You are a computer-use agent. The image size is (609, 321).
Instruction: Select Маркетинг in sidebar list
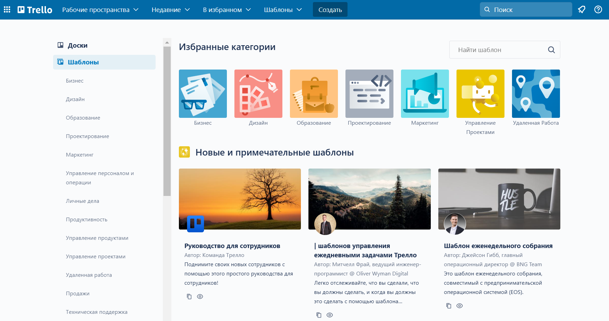(80, 155)
